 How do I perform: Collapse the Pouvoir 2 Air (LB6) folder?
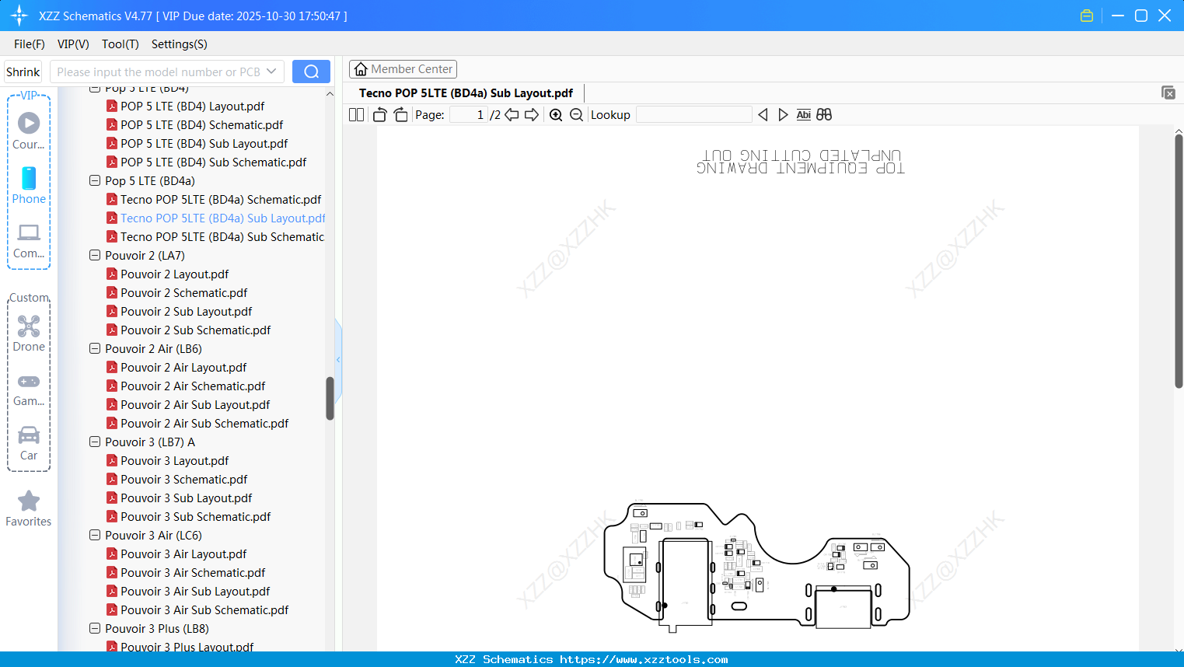[x=94, y=348]
